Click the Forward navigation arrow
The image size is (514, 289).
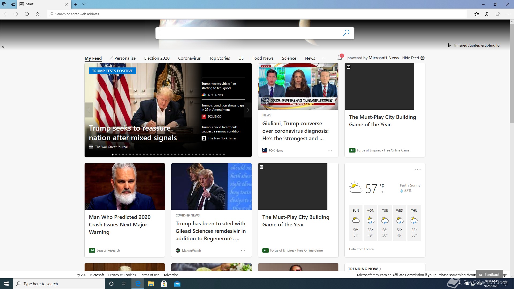[x=16, y=14]
